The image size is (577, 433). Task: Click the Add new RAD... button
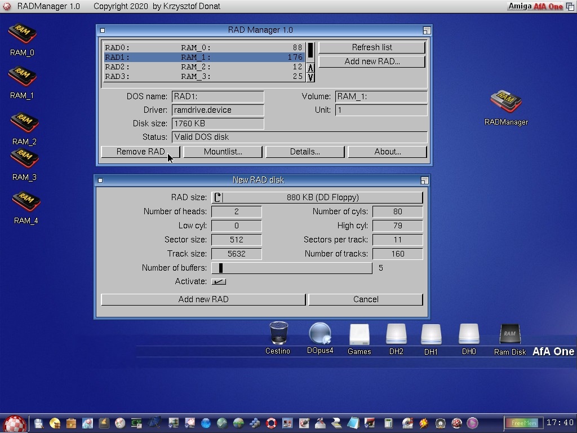[372, 61]
